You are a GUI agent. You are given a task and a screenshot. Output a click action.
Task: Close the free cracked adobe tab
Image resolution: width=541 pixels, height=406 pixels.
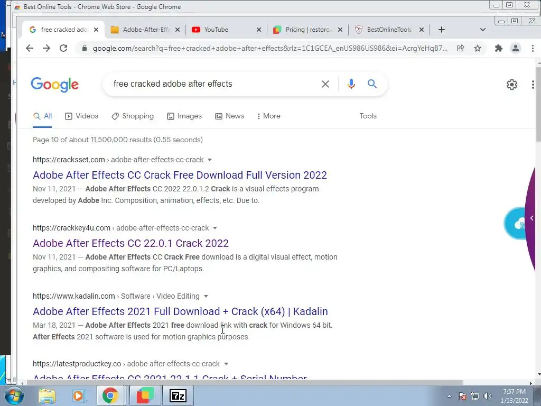96,30
